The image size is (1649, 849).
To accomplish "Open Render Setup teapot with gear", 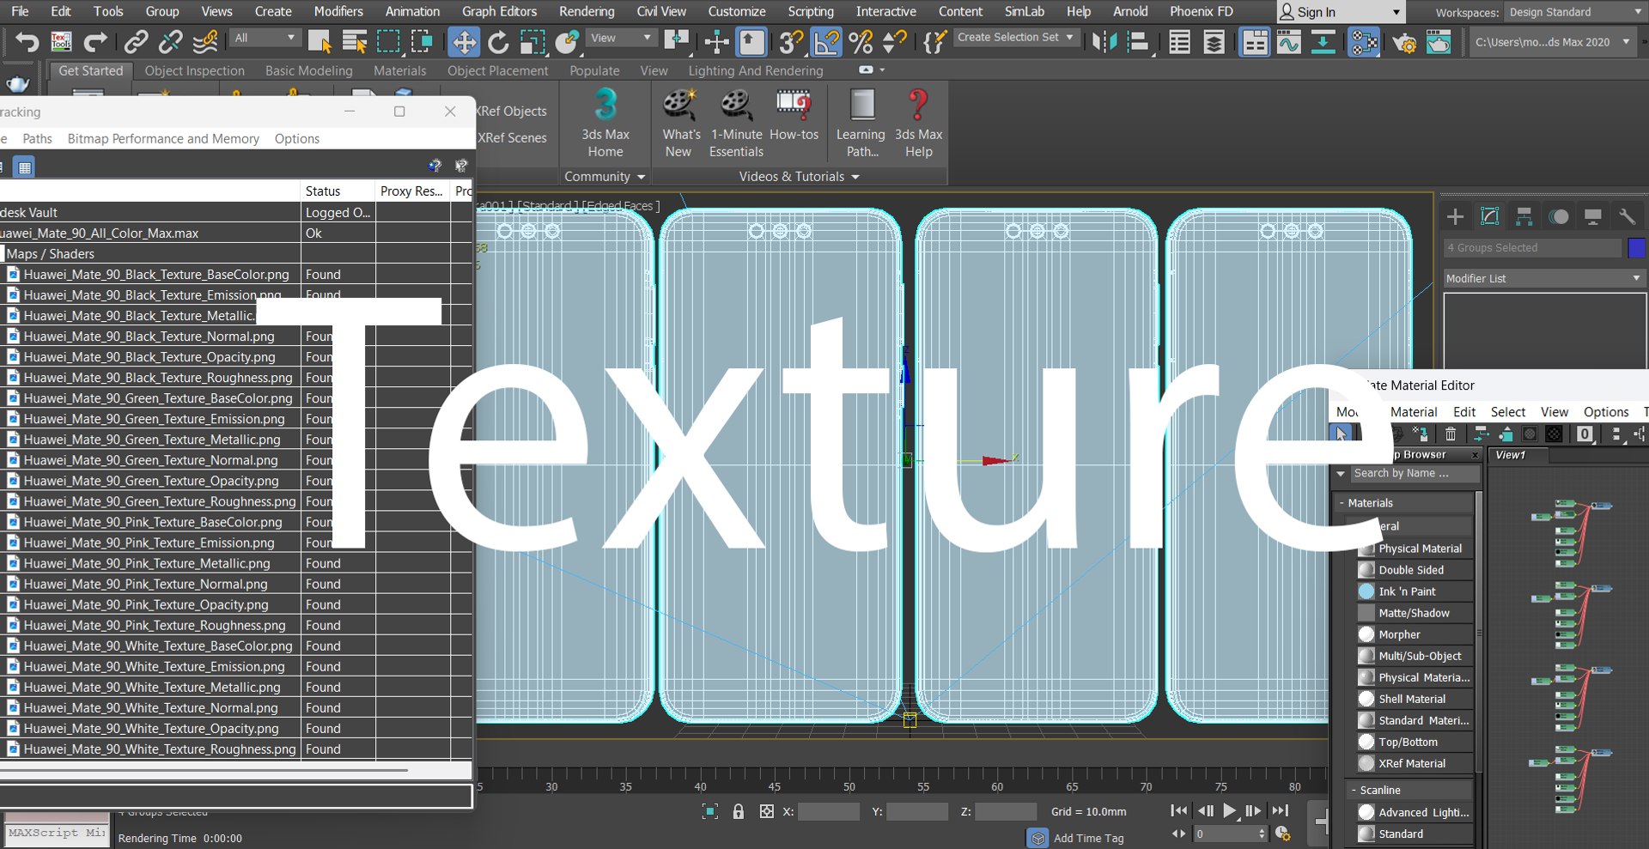I will pos(1404,41).
